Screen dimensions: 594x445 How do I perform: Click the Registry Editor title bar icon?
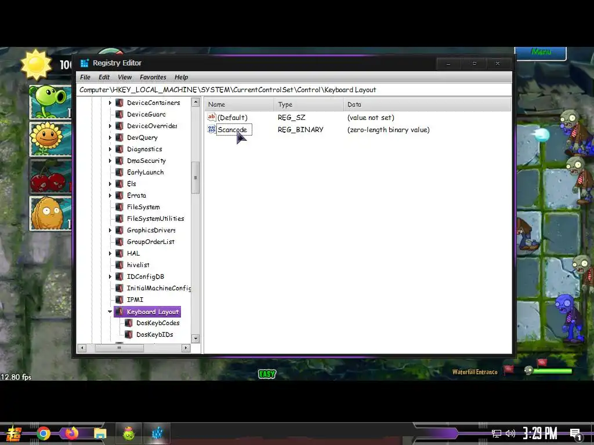coord(85,63)
